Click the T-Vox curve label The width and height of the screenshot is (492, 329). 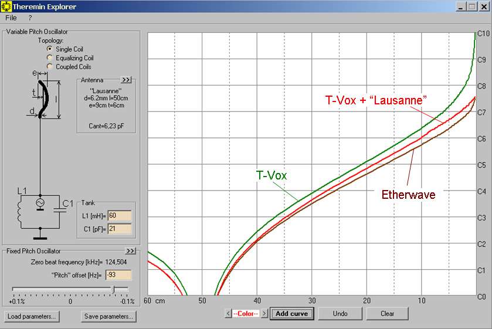(272, 175)
